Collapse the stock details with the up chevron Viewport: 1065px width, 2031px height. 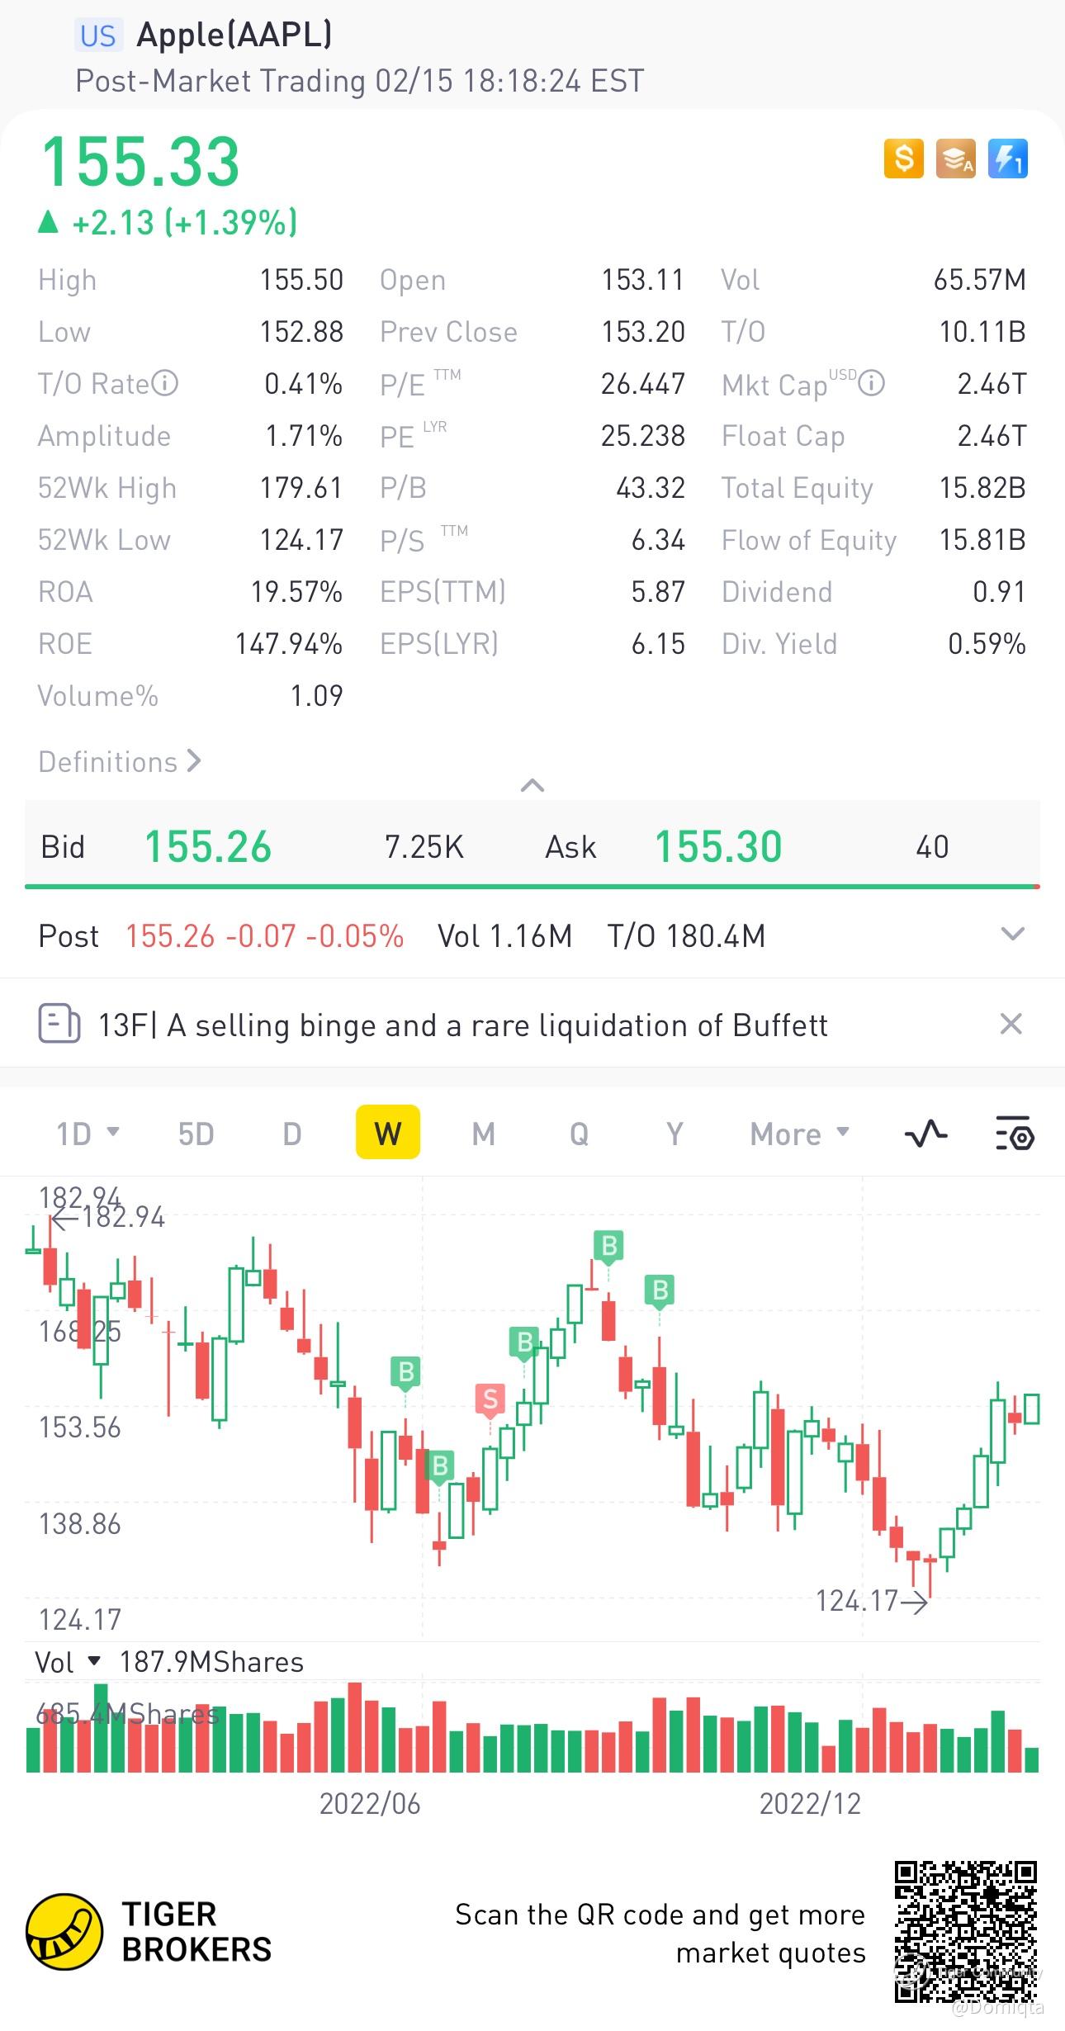pyautogui.click(x=532, y=785)
